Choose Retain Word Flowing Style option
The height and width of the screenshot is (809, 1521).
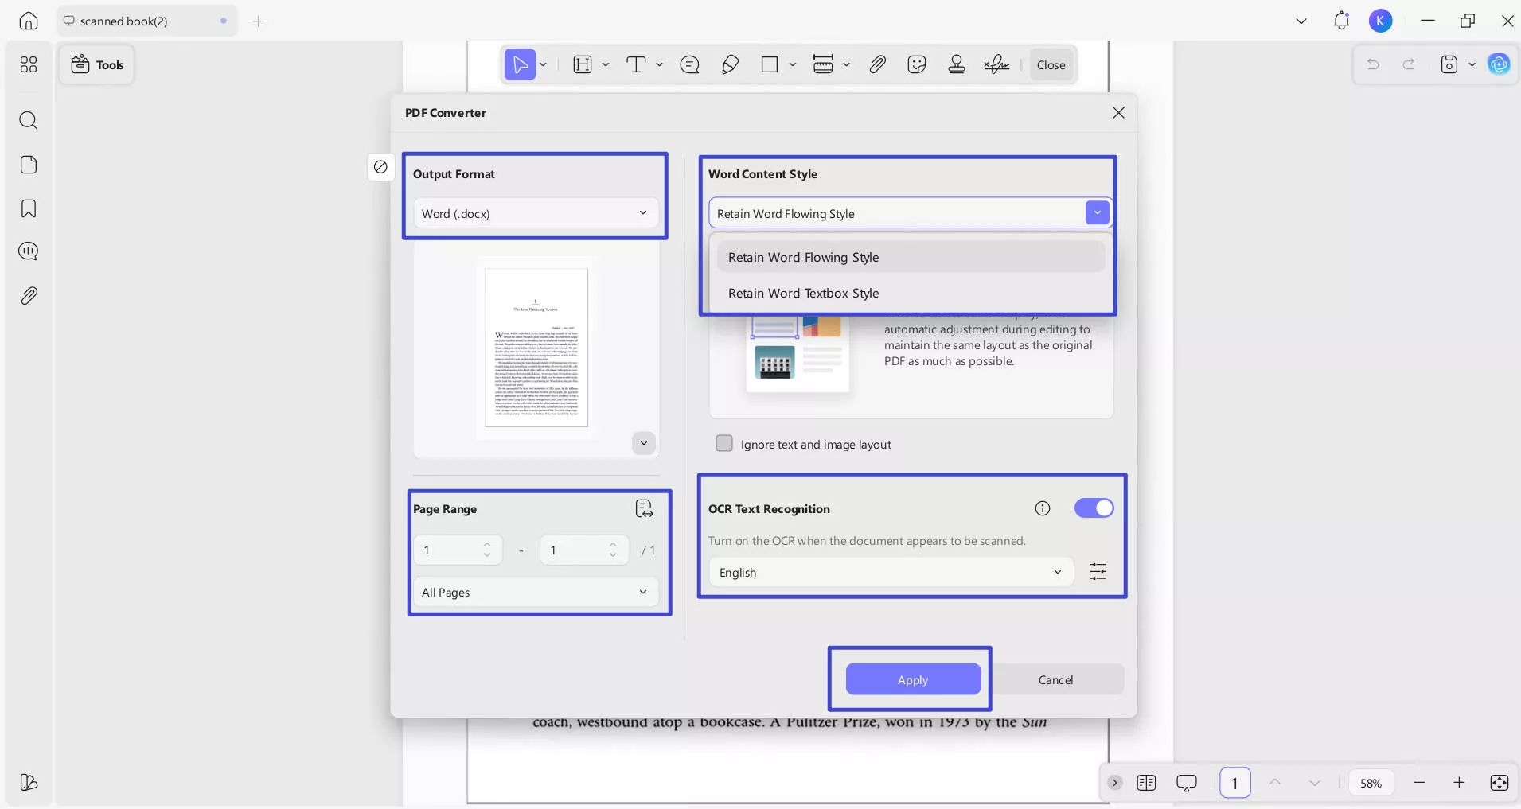click(803, 257)
